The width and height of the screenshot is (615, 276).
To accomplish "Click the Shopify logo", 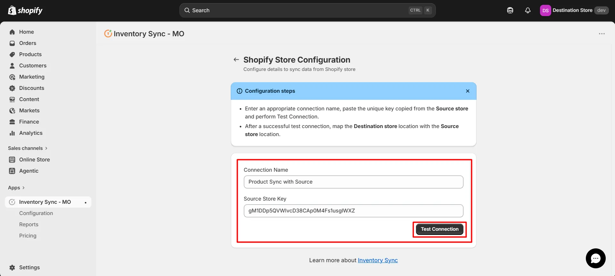I will click(x=25, y=10).
